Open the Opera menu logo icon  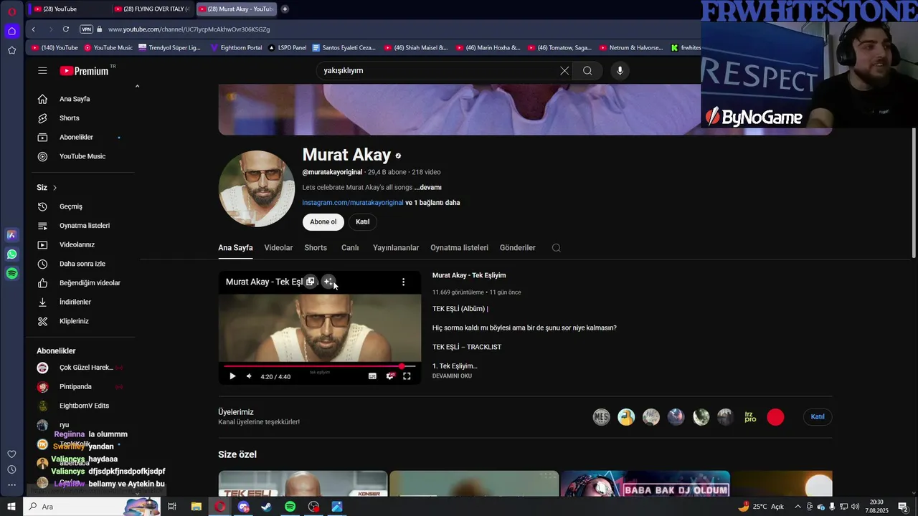click(x=11, y=11)
